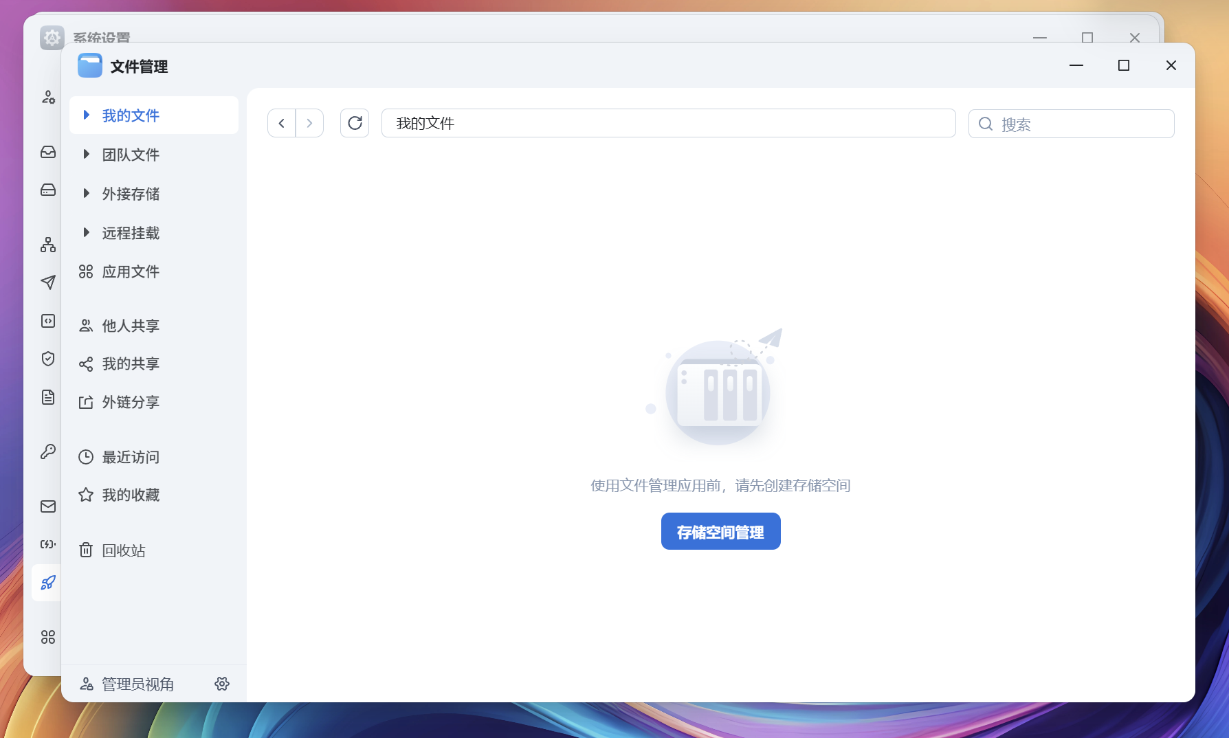1229x738 pixels.
Task: Switch to 最近访问 view
Action: tap(130, 457)
